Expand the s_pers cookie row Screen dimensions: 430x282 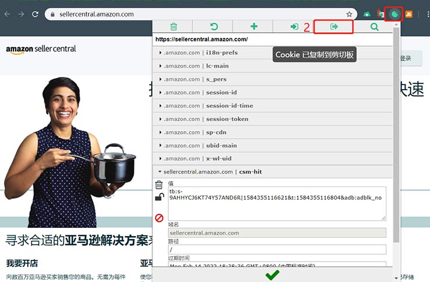click(x=273, y=79)
